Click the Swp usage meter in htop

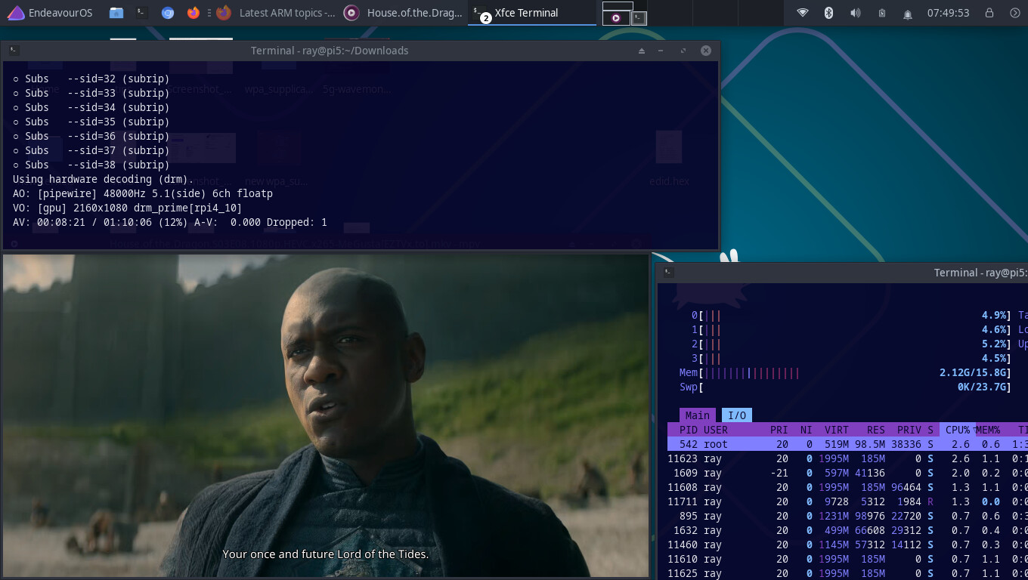click(845, 387)
